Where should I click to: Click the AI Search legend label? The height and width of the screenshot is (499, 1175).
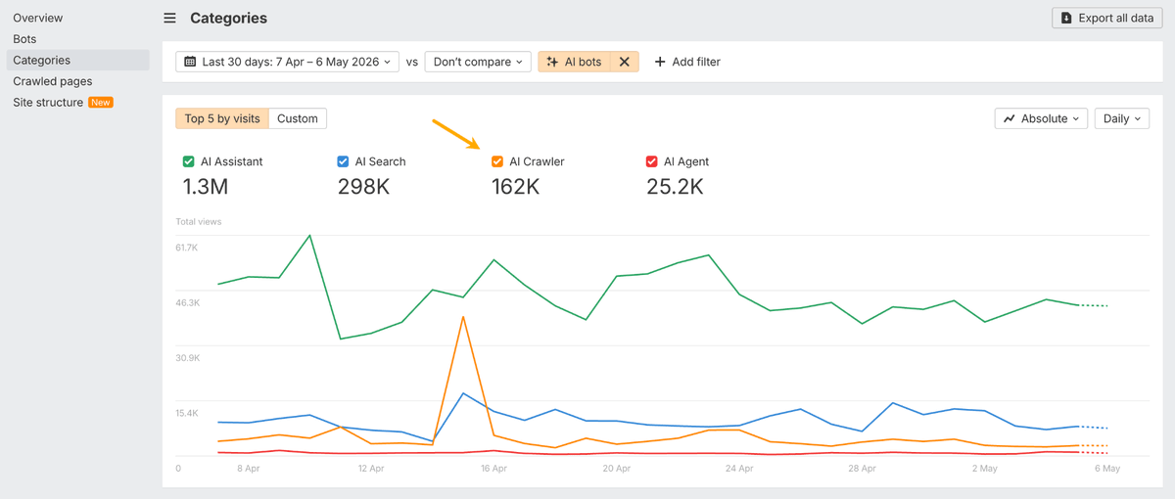click(380, 161)
